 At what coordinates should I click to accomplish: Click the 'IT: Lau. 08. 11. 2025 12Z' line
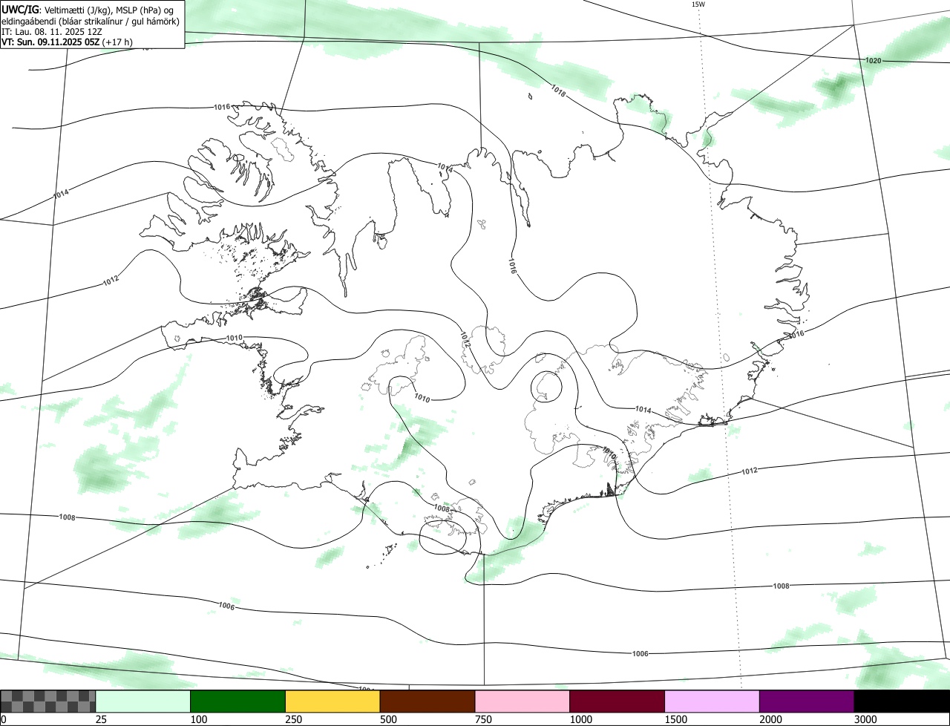coord(51,32)
